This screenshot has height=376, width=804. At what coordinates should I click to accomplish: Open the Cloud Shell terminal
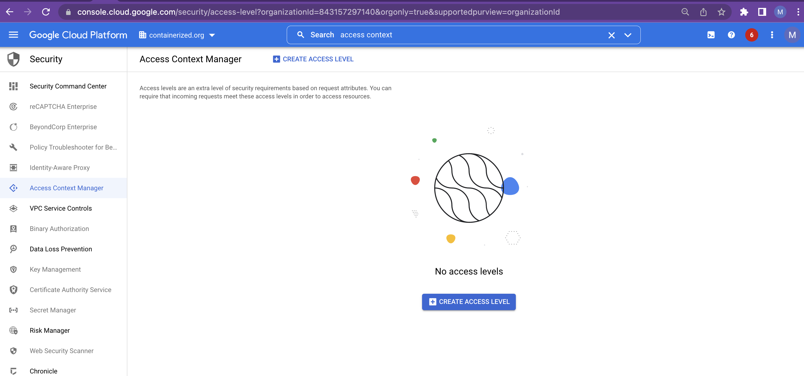coord(711,35)
